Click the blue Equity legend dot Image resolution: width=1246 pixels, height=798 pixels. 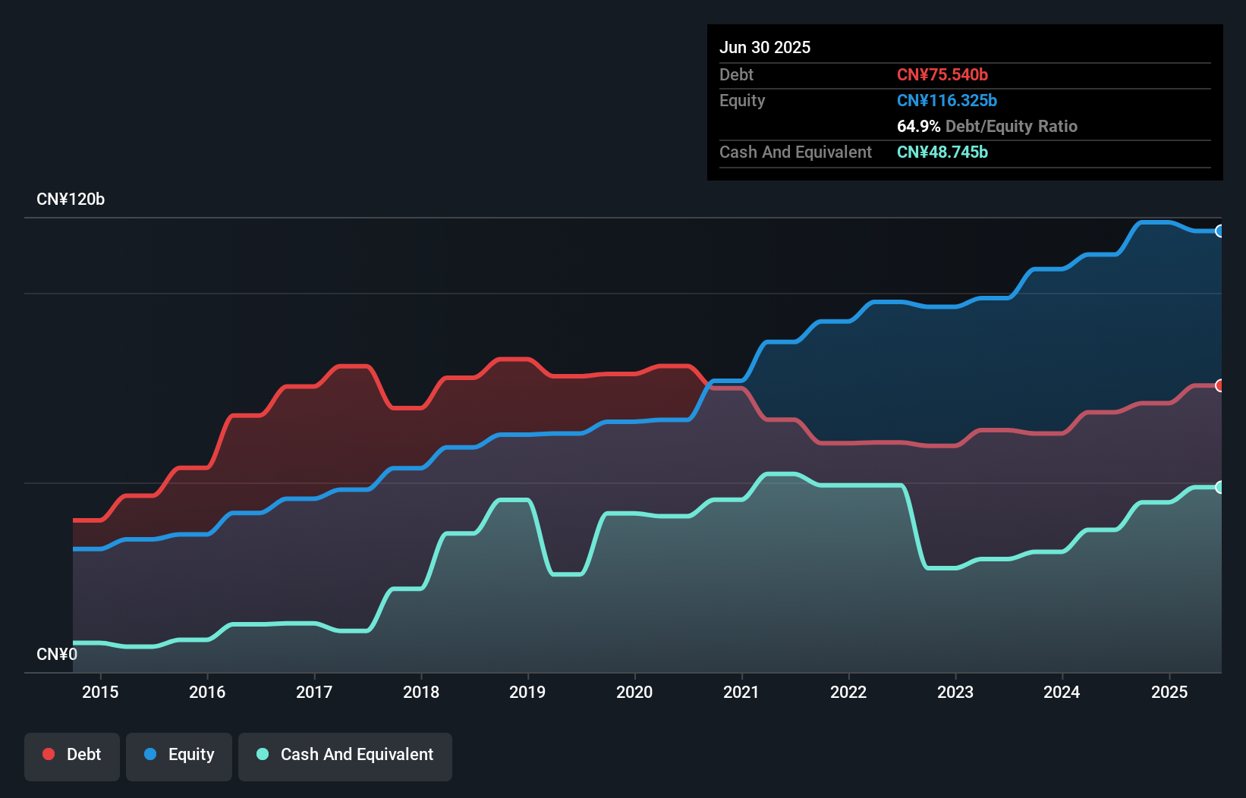point(151,754)
